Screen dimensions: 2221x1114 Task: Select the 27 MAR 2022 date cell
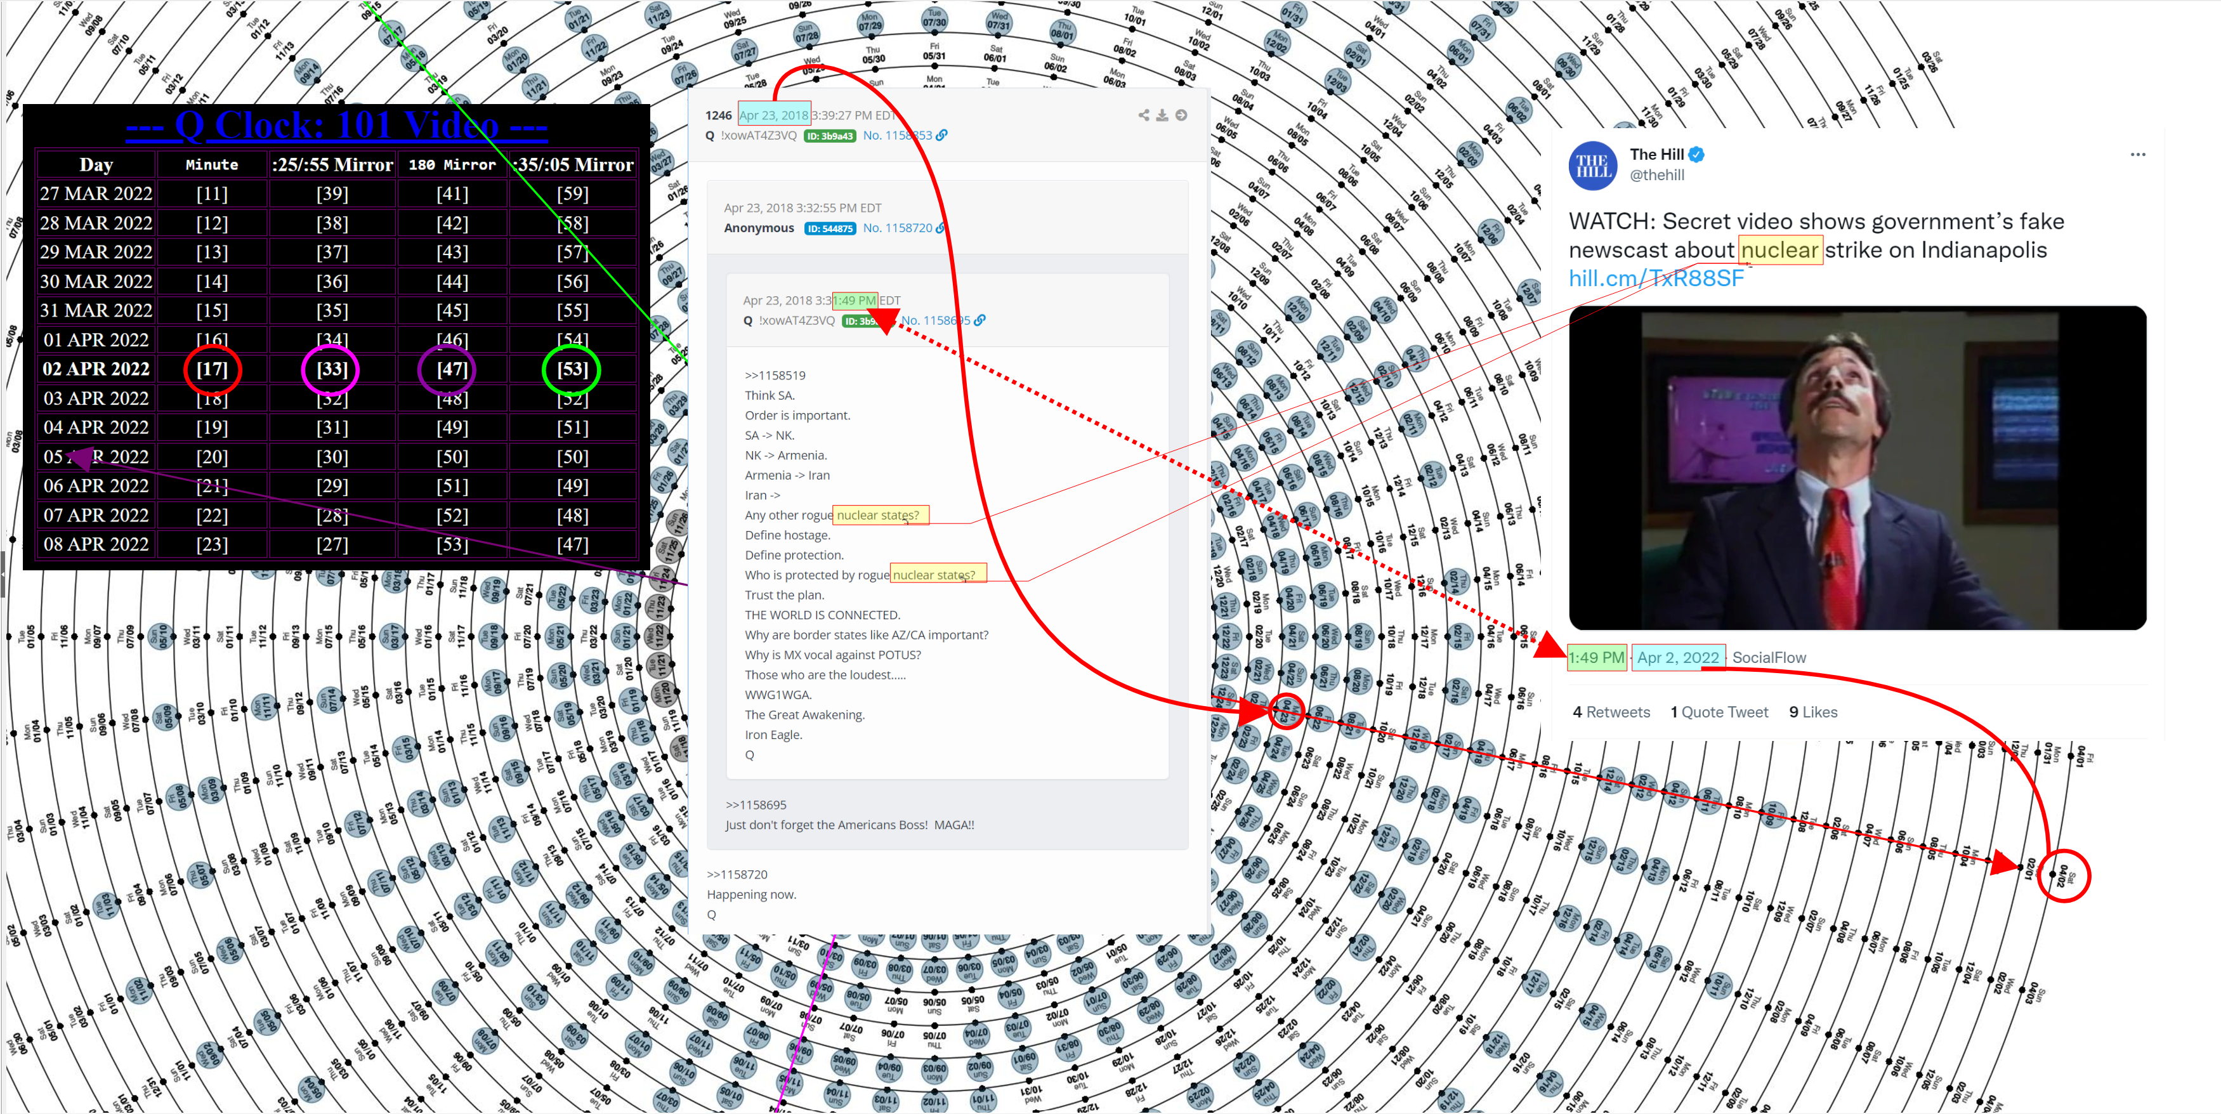[96, 194]
